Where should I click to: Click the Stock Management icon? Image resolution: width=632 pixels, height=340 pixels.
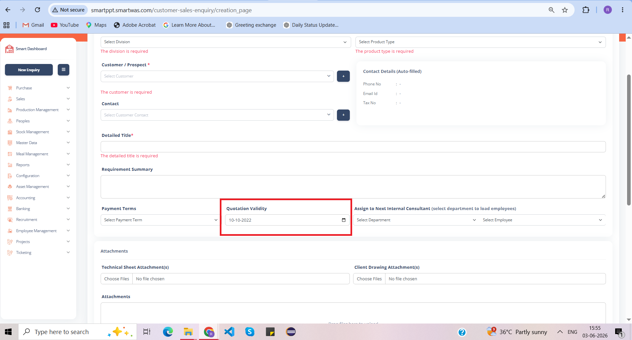tap(10, 132)
